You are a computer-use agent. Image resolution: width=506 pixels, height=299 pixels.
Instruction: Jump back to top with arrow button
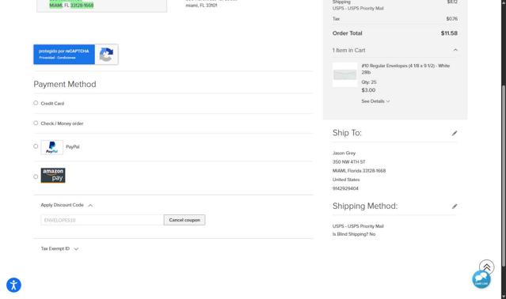coord(487,267)
